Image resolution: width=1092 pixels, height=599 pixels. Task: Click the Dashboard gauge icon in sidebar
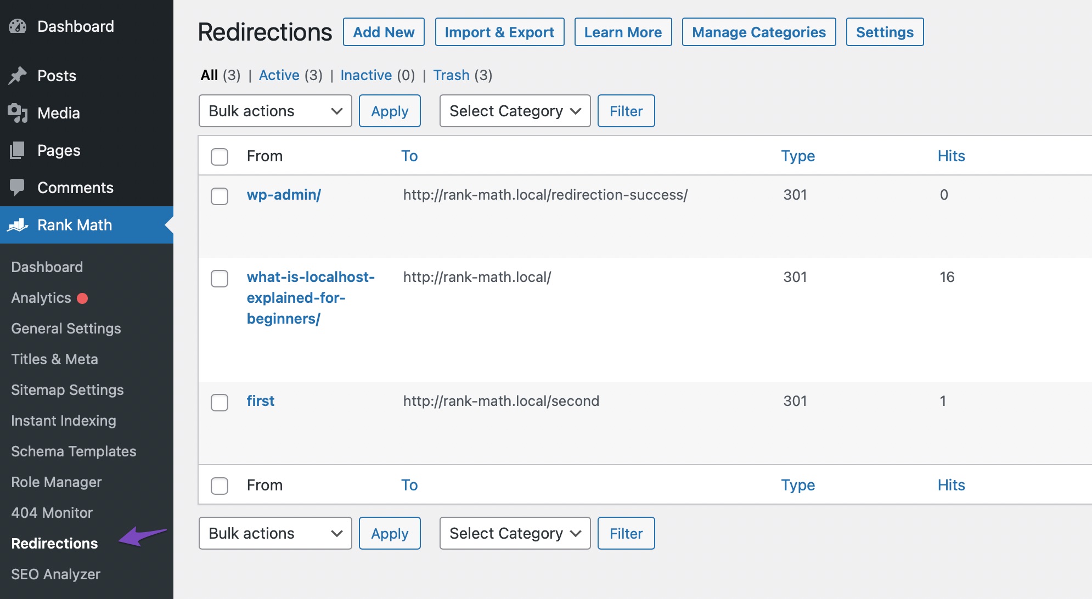pyautogui.click(x=18, y=26)
